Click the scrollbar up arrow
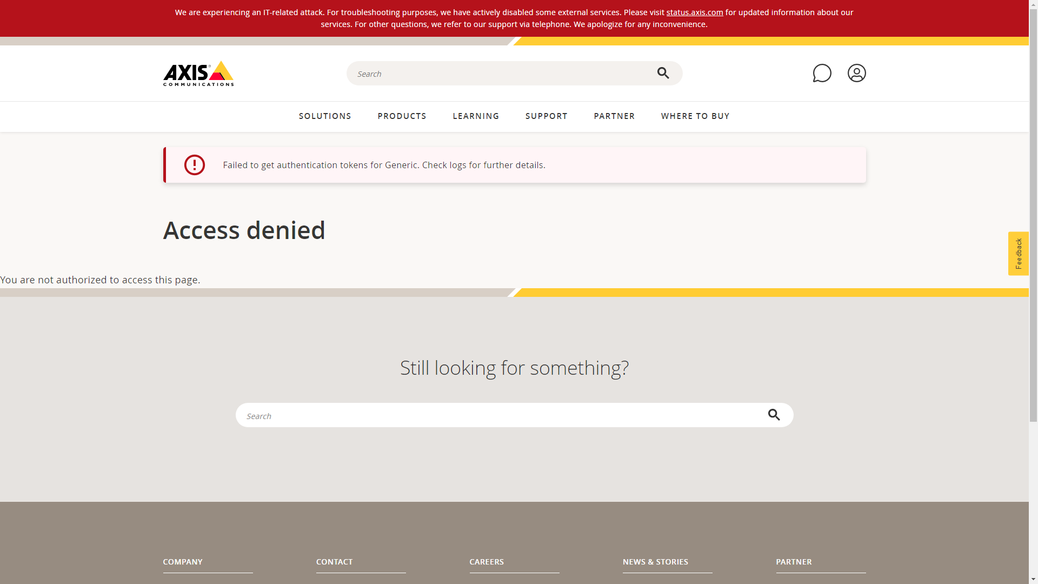Image resolution: width=1038 pixels, height=584 pixels. tap(1033, 4)
